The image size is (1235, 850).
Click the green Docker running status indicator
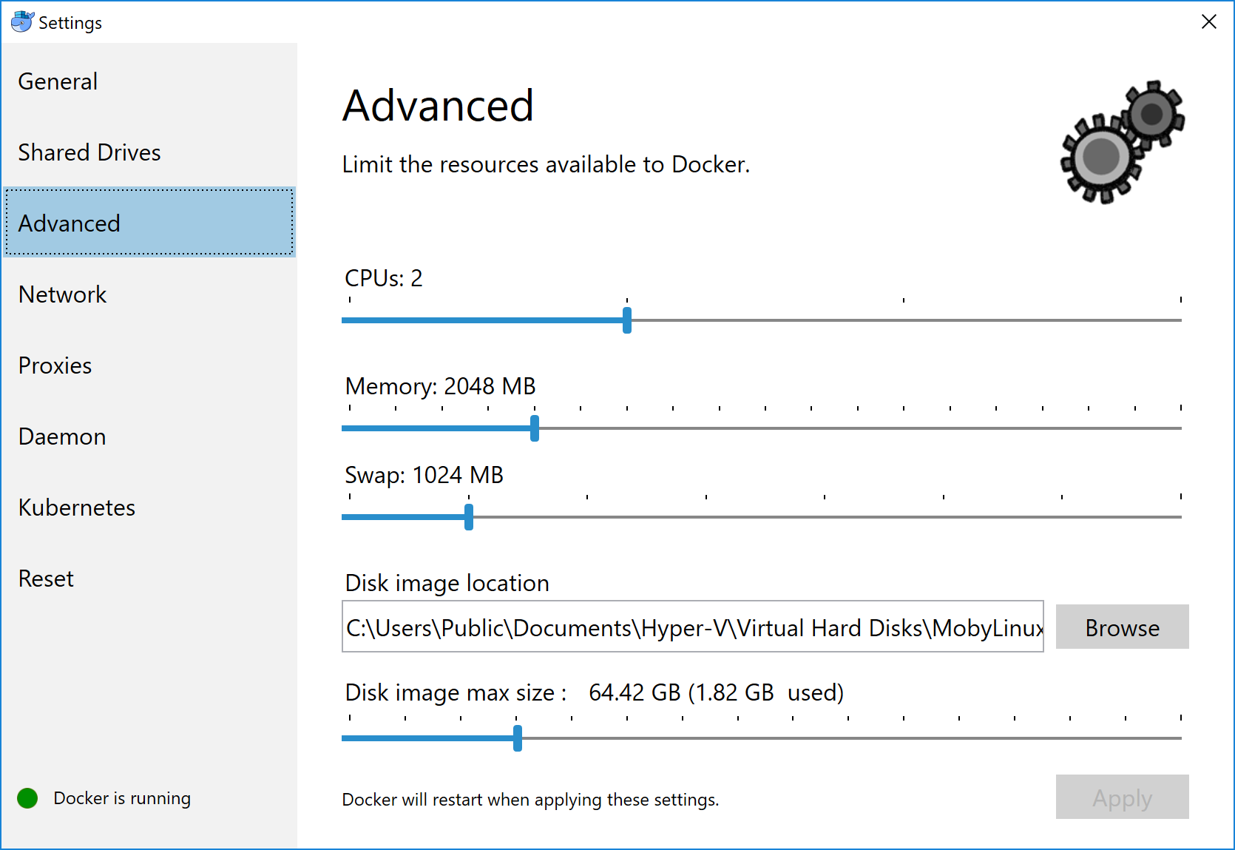coord(27,798)
